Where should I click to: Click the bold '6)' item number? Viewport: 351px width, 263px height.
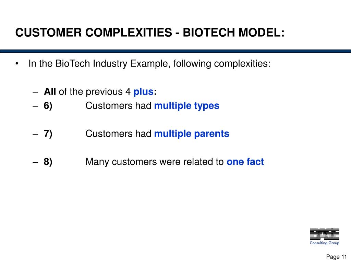coord(48,106)
